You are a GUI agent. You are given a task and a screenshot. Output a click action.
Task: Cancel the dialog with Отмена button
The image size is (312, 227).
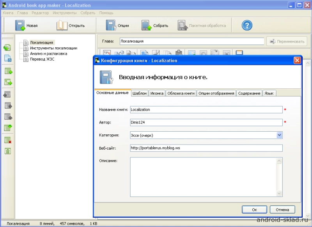[x=282, y=209]
